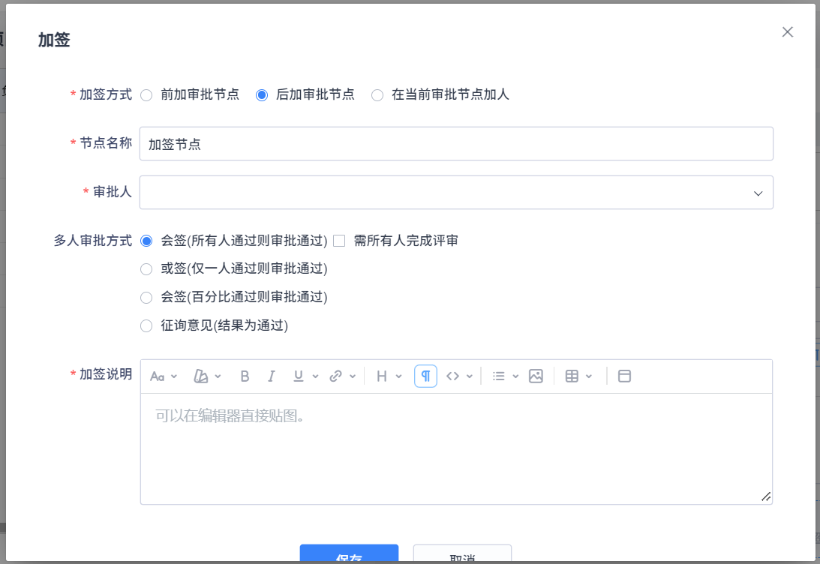Image resolution: width=820 pixels, height=564 pixels.
Task: Click the 取消 button
Action: pyautogui.click(x=462, y=555)
